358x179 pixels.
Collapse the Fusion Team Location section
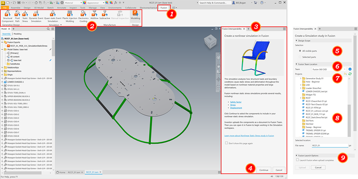tap(296, 64)
